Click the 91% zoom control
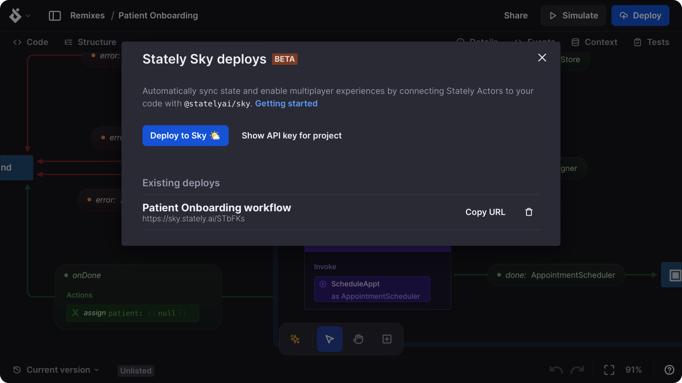 633,370
